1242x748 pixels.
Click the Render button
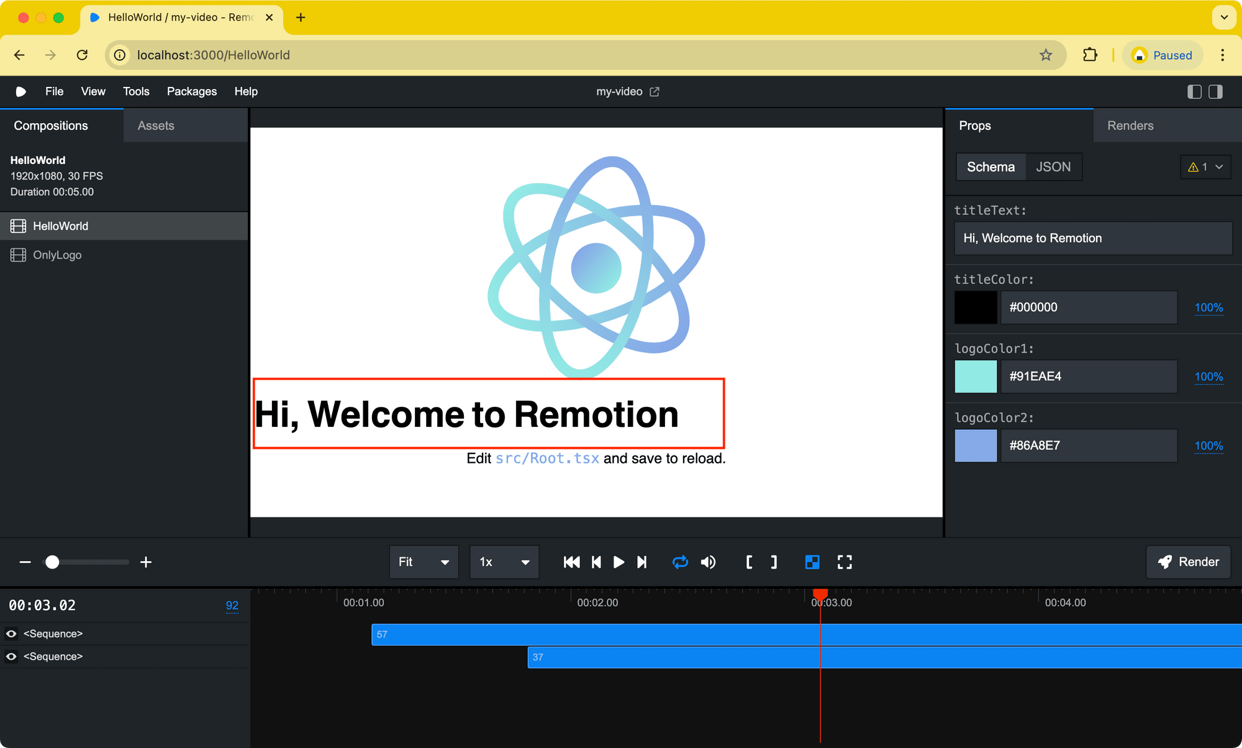(1189, 562)
